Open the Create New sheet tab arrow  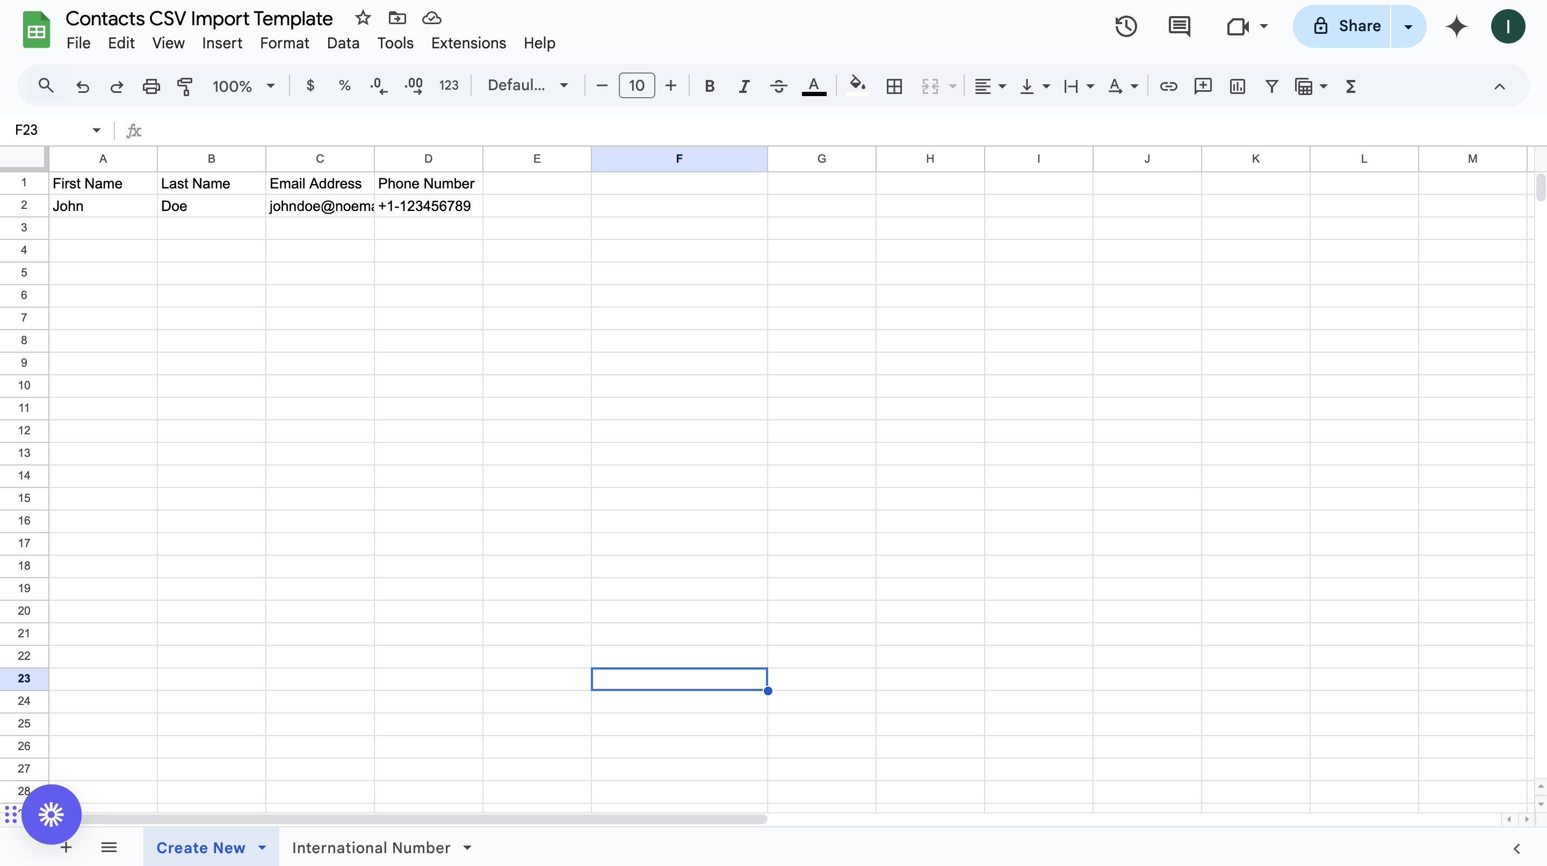click(263, 847)
